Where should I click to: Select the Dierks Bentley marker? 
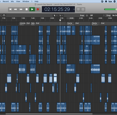[95, 24]
